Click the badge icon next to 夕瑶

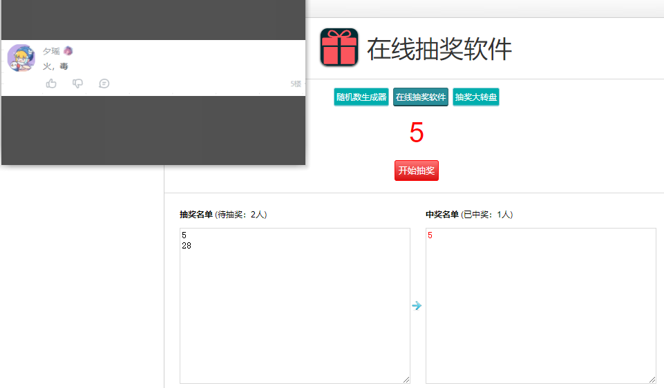click(68, 51)
